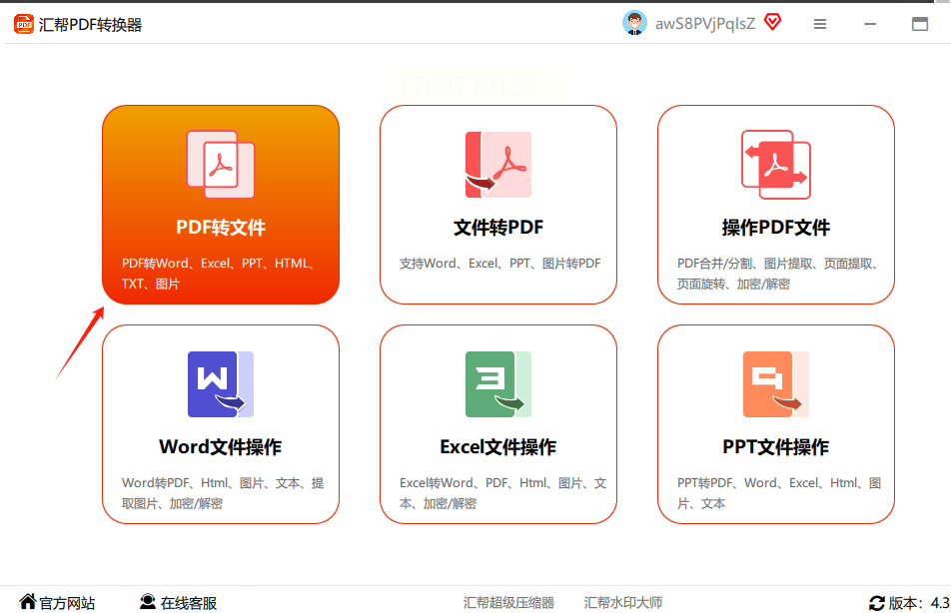Image resolution: width=951 pixels, height=613 pixels.
Task: Click the home icon beside 官方网站
Action: (x=28, y=602)
